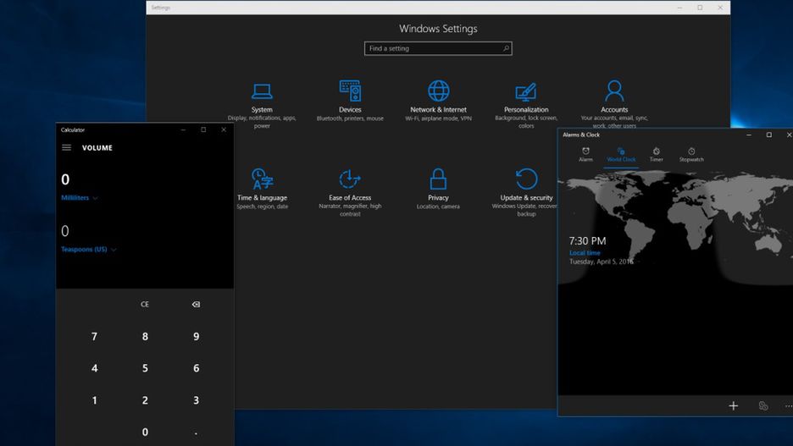Open Ease of Access settings
This screenshot has height=446, width=793.
point(350,192)
